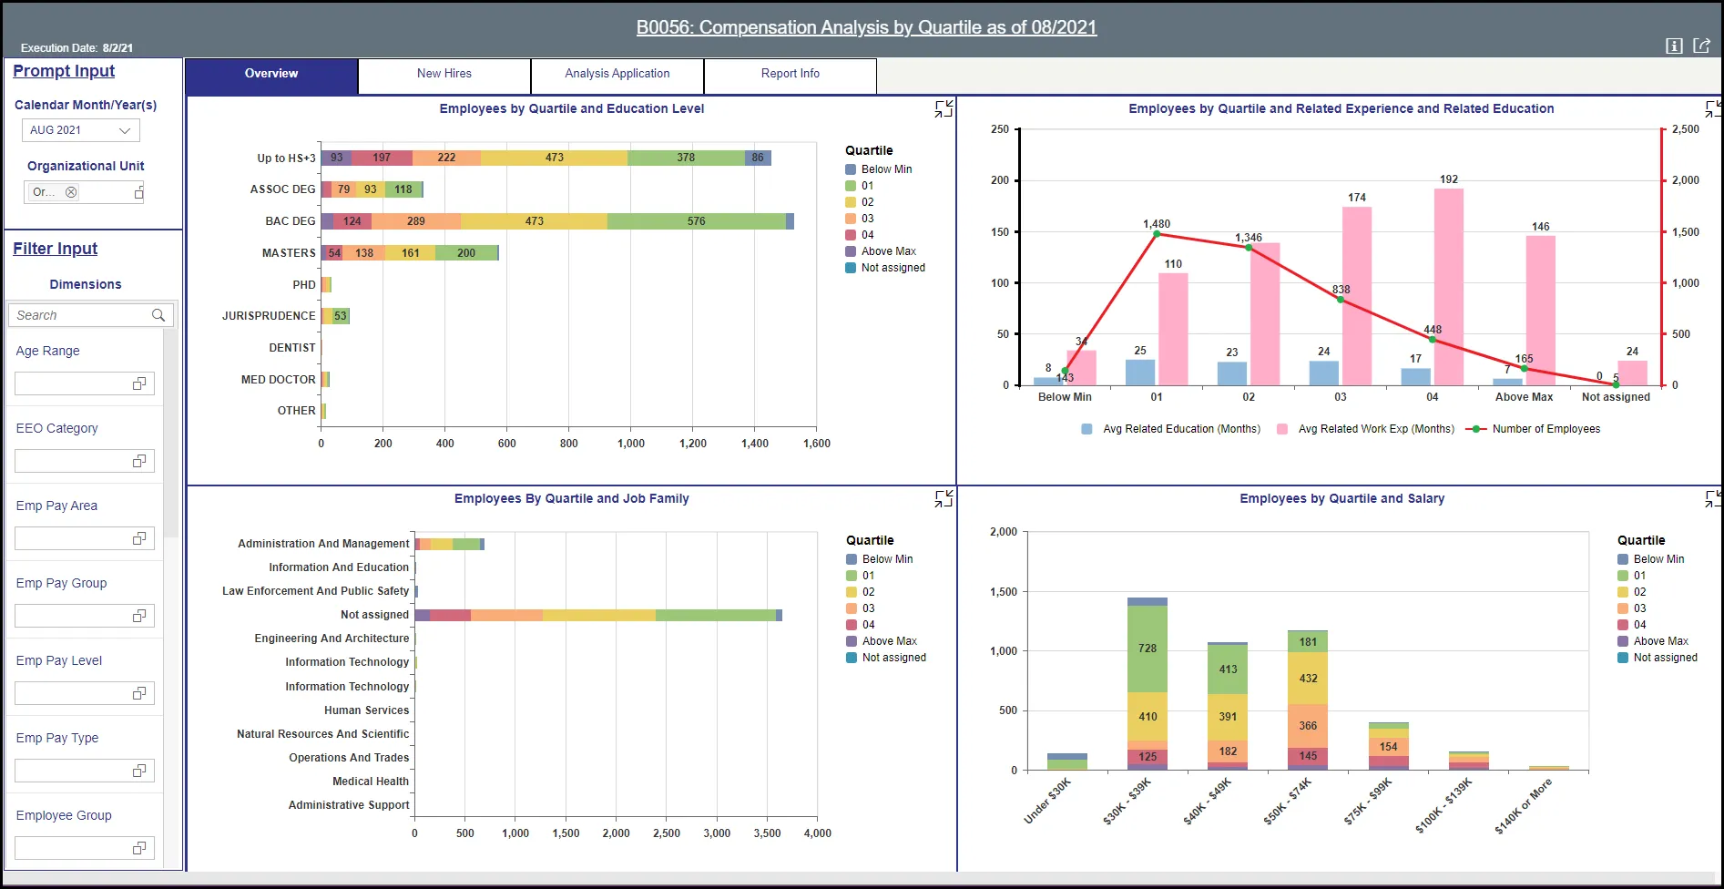
Task: Open the report information icon
Action: click(1674, 46)
